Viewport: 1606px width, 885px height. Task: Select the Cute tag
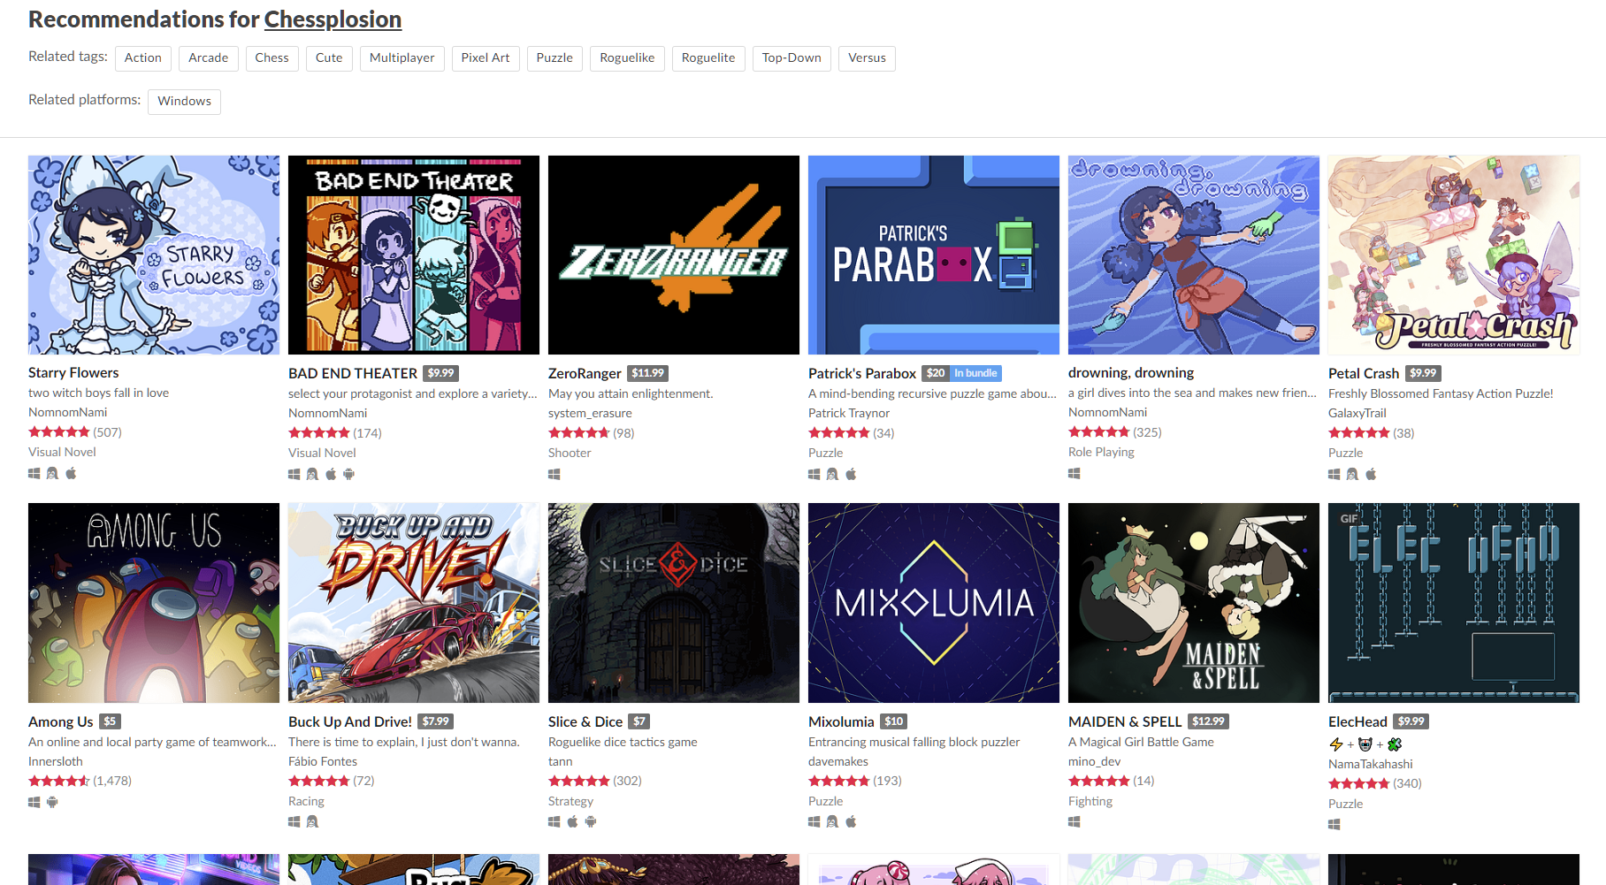tap(329, 57)
